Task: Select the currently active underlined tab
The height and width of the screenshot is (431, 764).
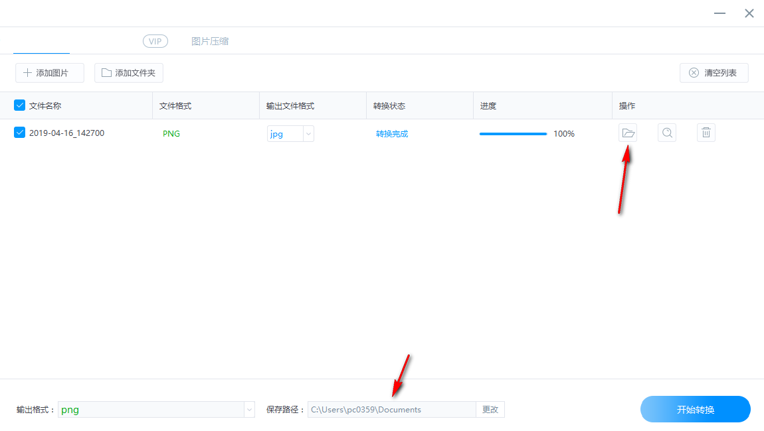Action: click(x=42, y=41)
